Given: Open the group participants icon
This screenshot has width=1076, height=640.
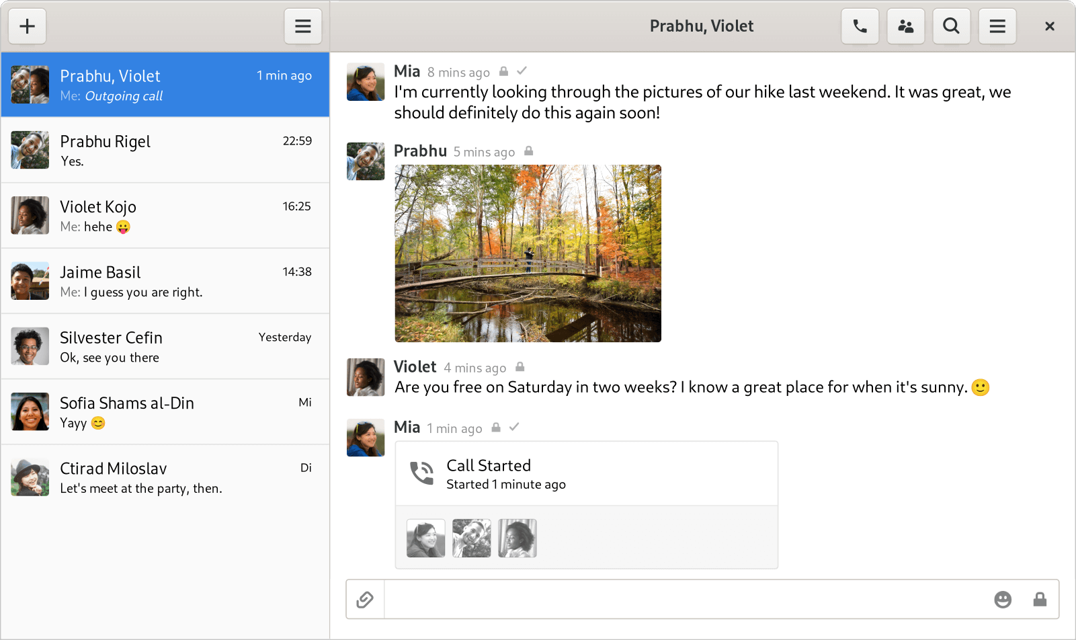Looking at the screenshot, I should tap(905, 26).
